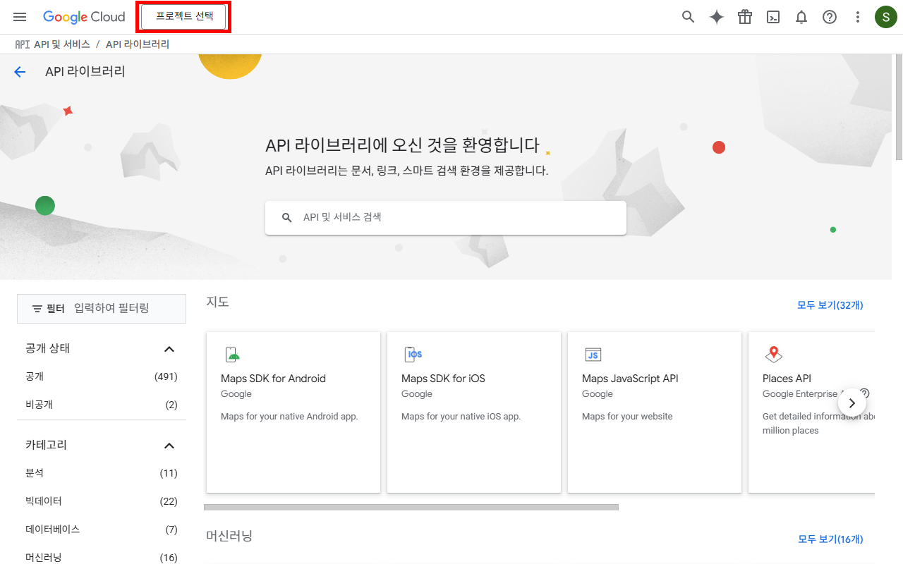Image resolution: width=903 pixels, height=564 pixels.
Task: Collapse the 공개 상태 section
Action: point(169,349)
